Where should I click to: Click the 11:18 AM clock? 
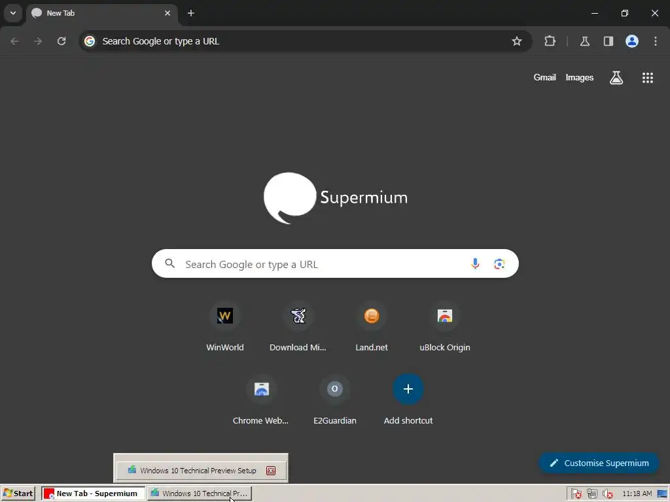point(637,494)
